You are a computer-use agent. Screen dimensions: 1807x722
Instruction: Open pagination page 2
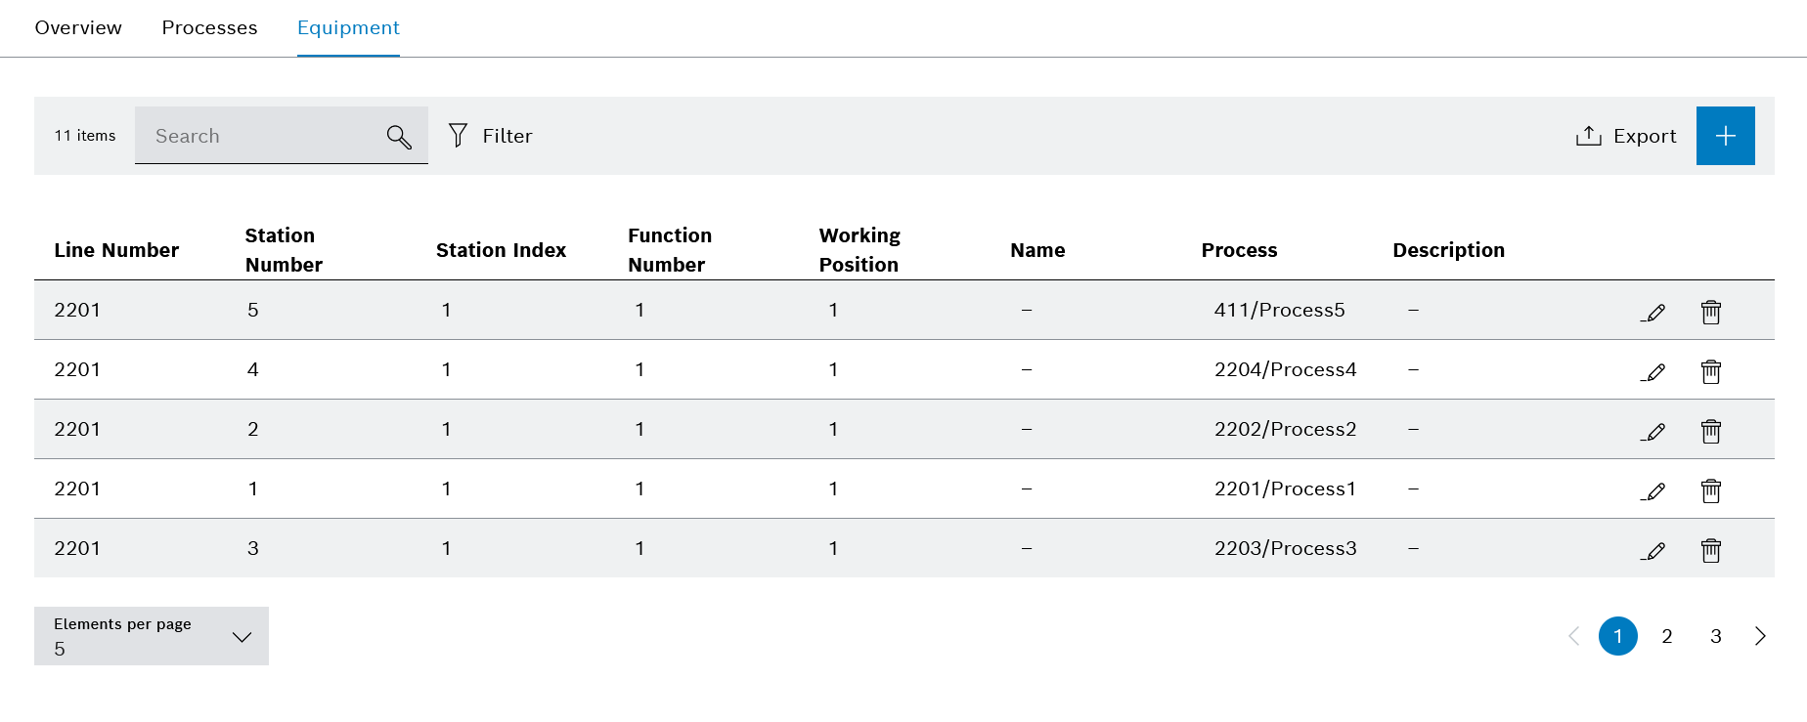1667,636
